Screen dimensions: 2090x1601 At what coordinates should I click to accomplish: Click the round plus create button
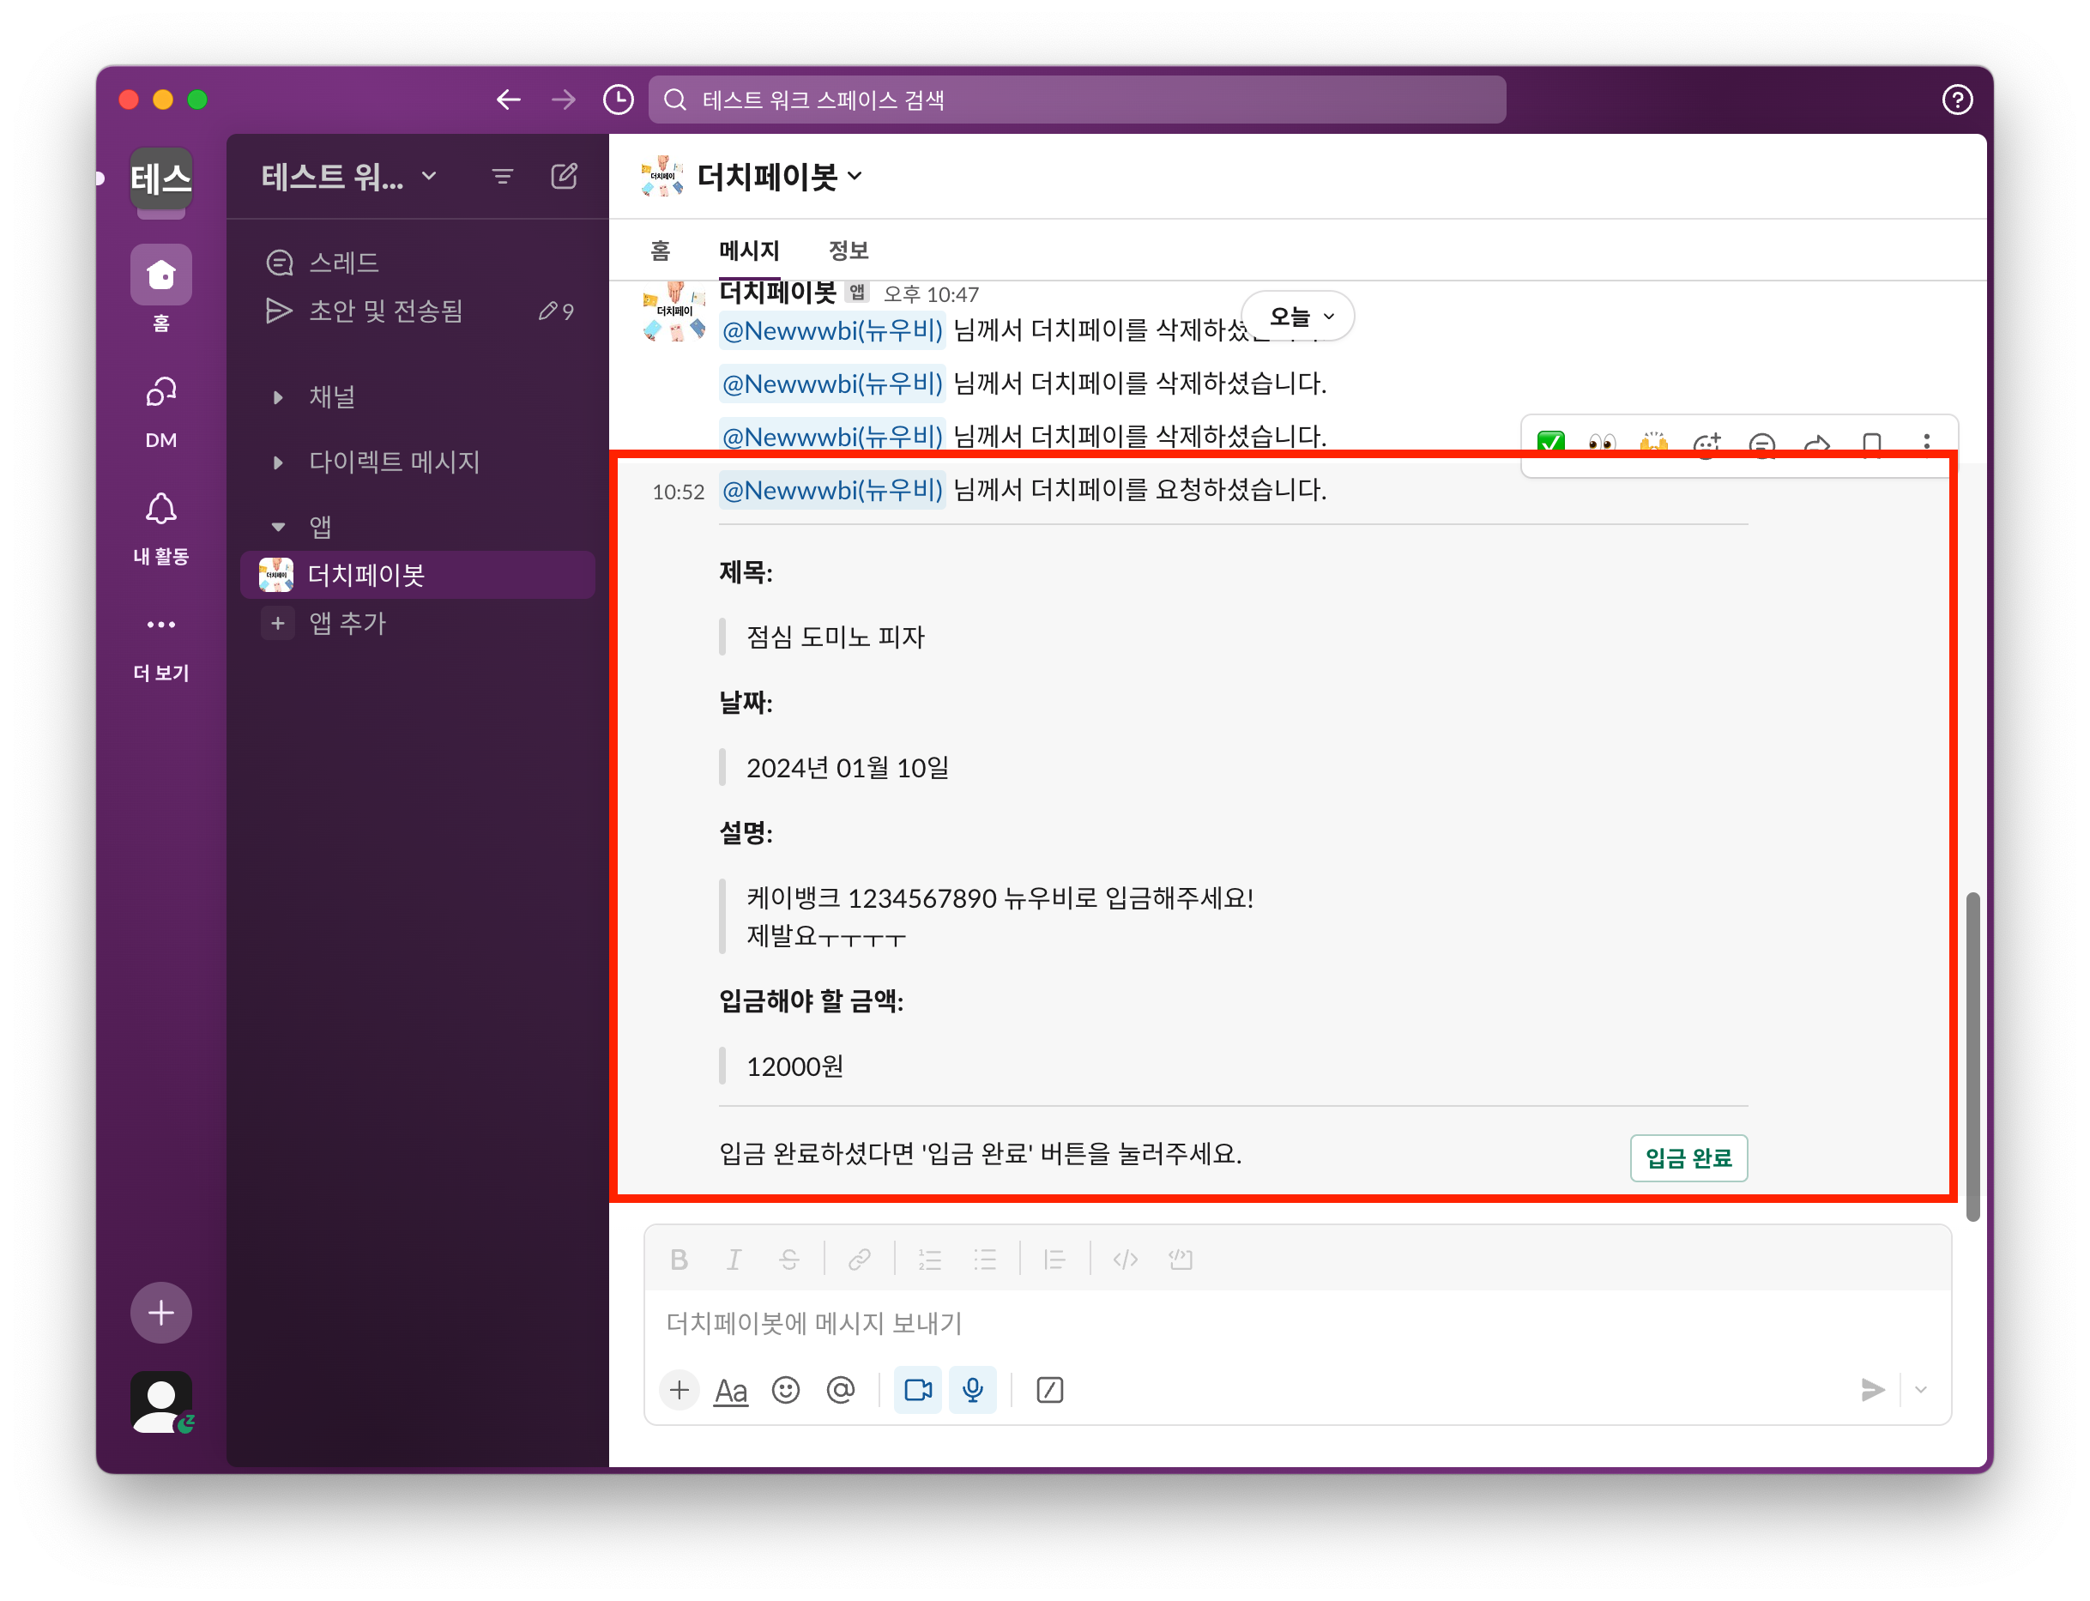coord(161,1312)
